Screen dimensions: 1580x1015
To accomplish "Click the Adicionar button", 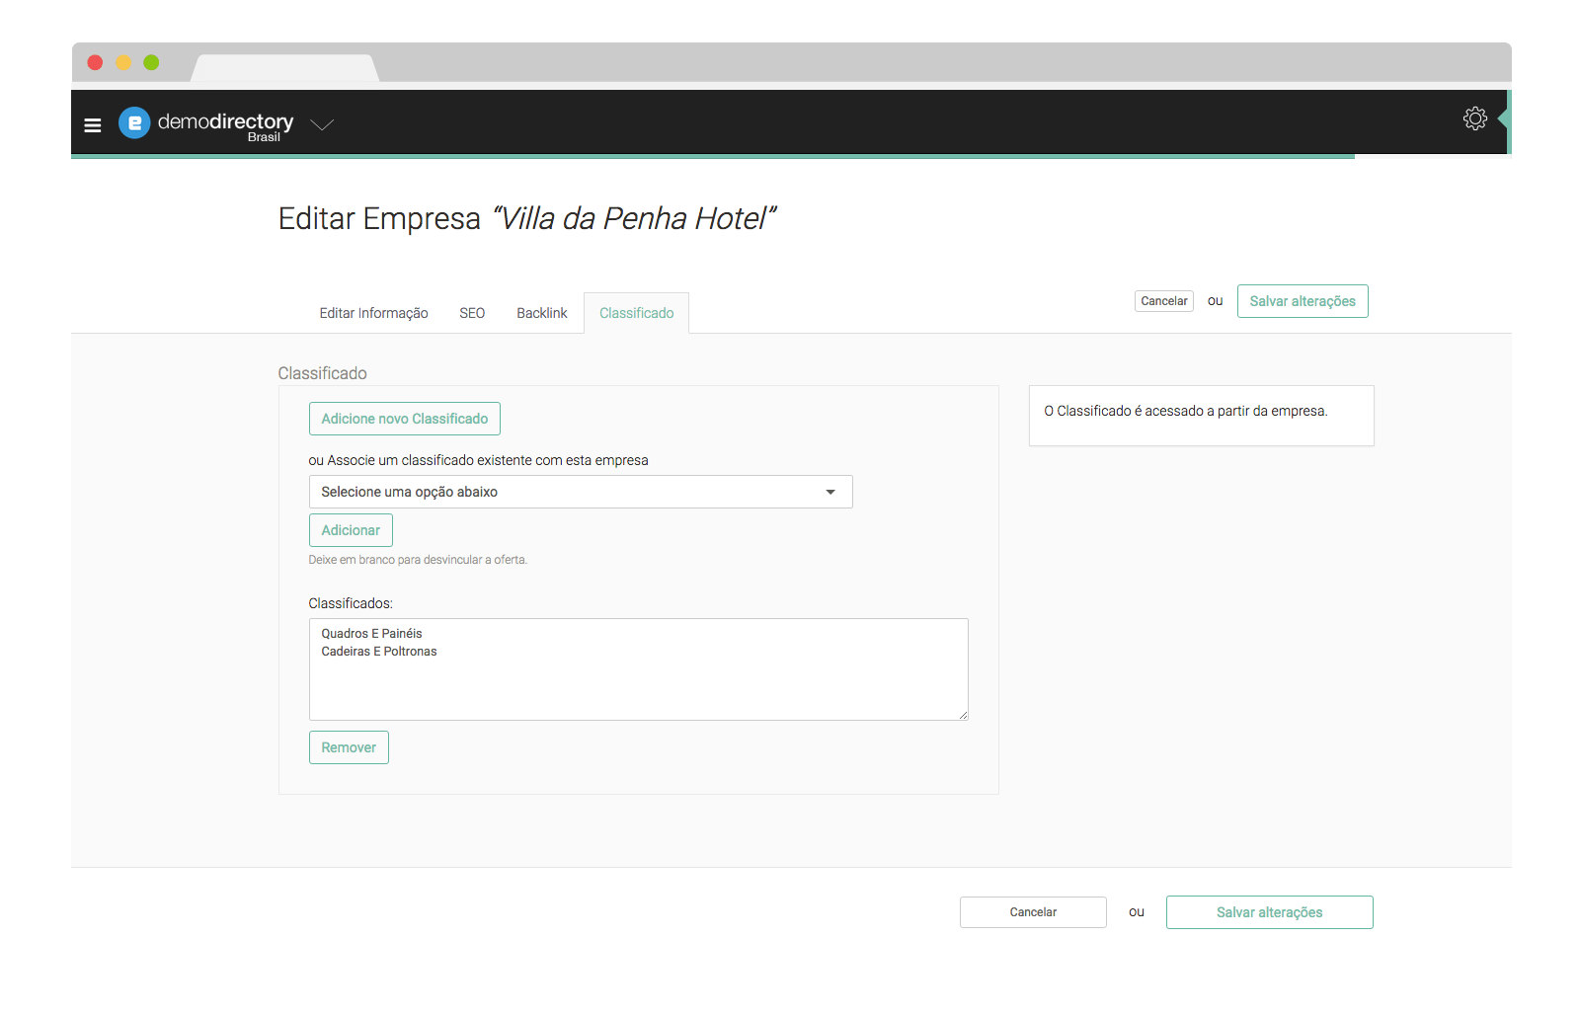I will pos(351,530).
